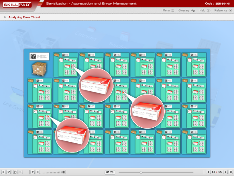Click the Serialization course title text

(x=91, y=3)
